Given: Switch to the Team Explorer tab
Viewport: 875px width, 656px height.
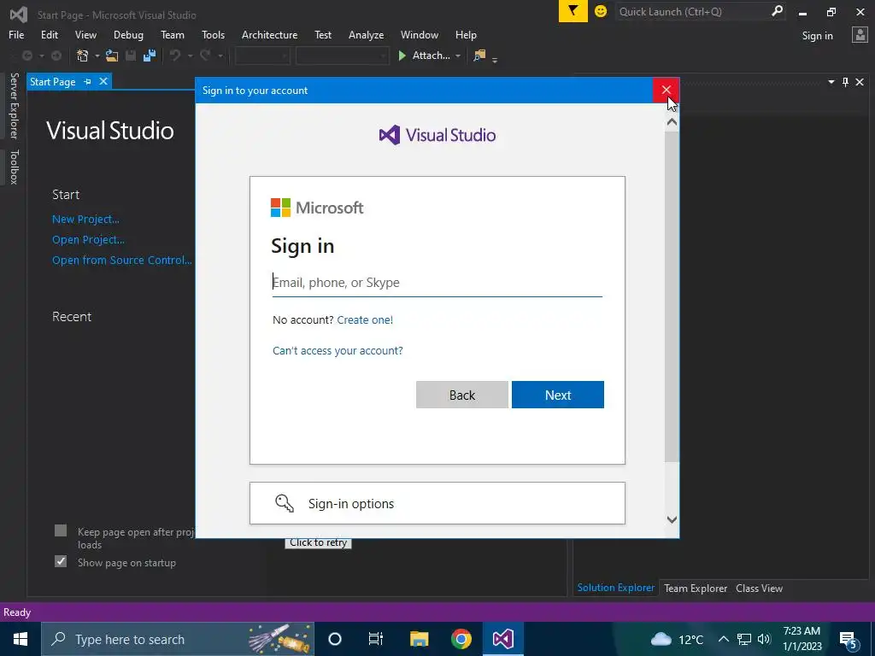Looking at the screenshot, I should pyautogui.click(x=696, y=588).
